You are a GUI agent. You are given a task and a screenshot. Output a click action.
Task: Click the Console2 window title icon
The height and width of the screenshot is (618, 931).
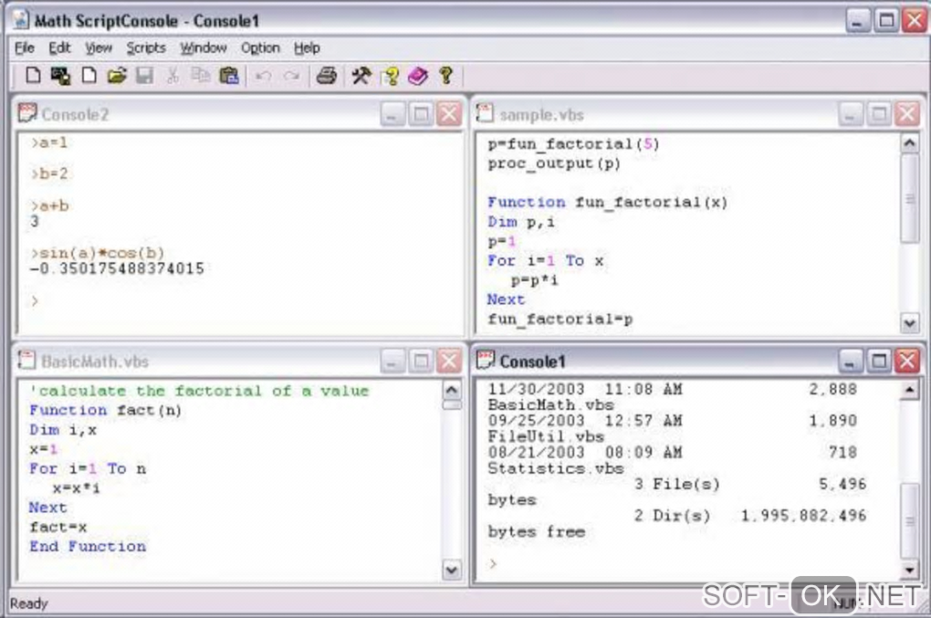(27, 113)
